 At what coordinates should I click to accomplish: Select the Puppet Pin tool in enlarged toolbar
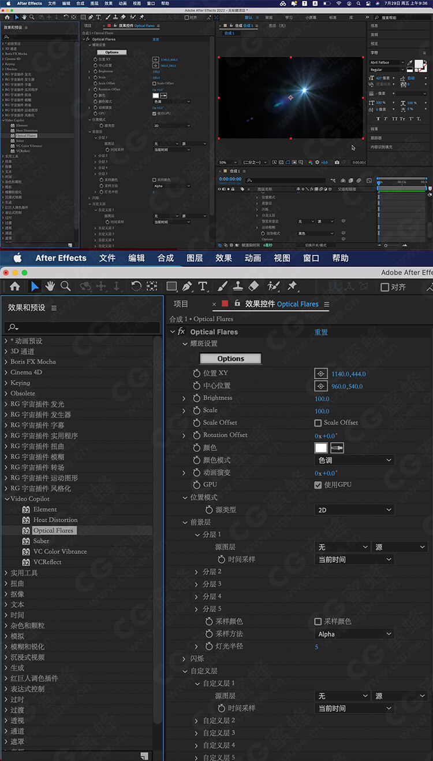(292, 286)
